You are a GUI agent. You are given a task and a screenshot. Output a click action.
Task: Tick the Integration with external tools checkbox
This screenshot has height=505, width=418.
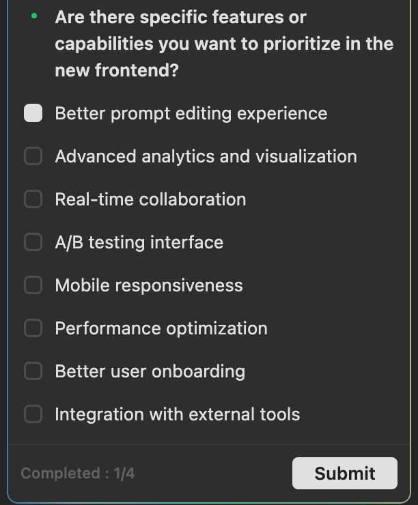pyautogui.click(x=33, y=414)
